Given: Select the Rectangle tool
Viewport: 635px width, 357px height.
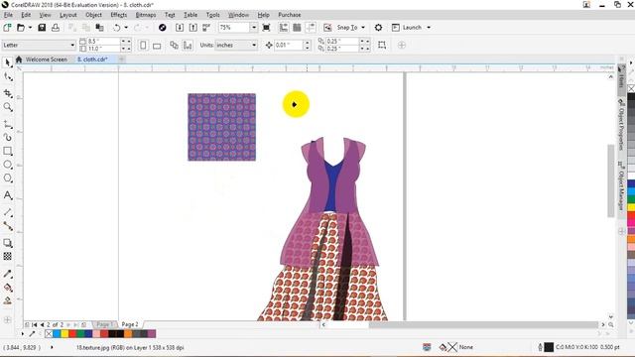Looking at the screenshot, I should tap(7, 151).
